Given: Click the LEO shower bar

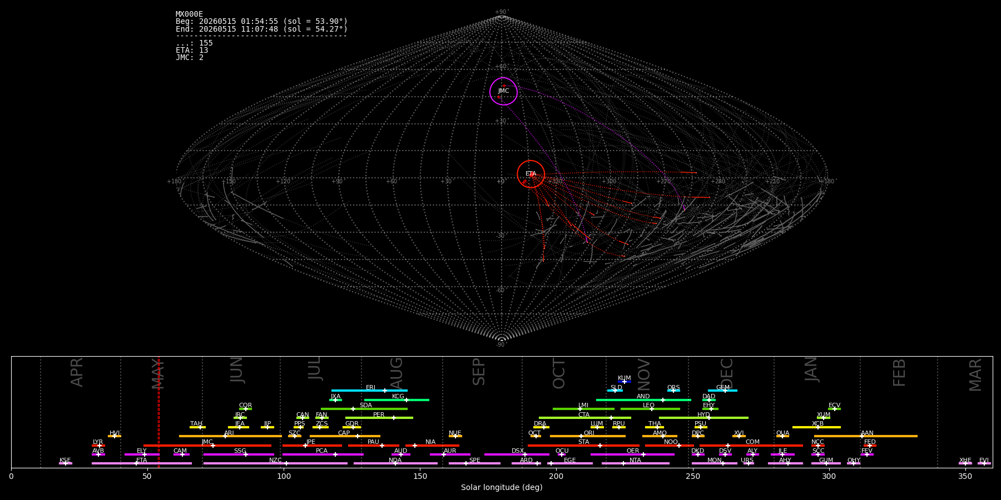Looking at the screenshot, I should [650, 409].
